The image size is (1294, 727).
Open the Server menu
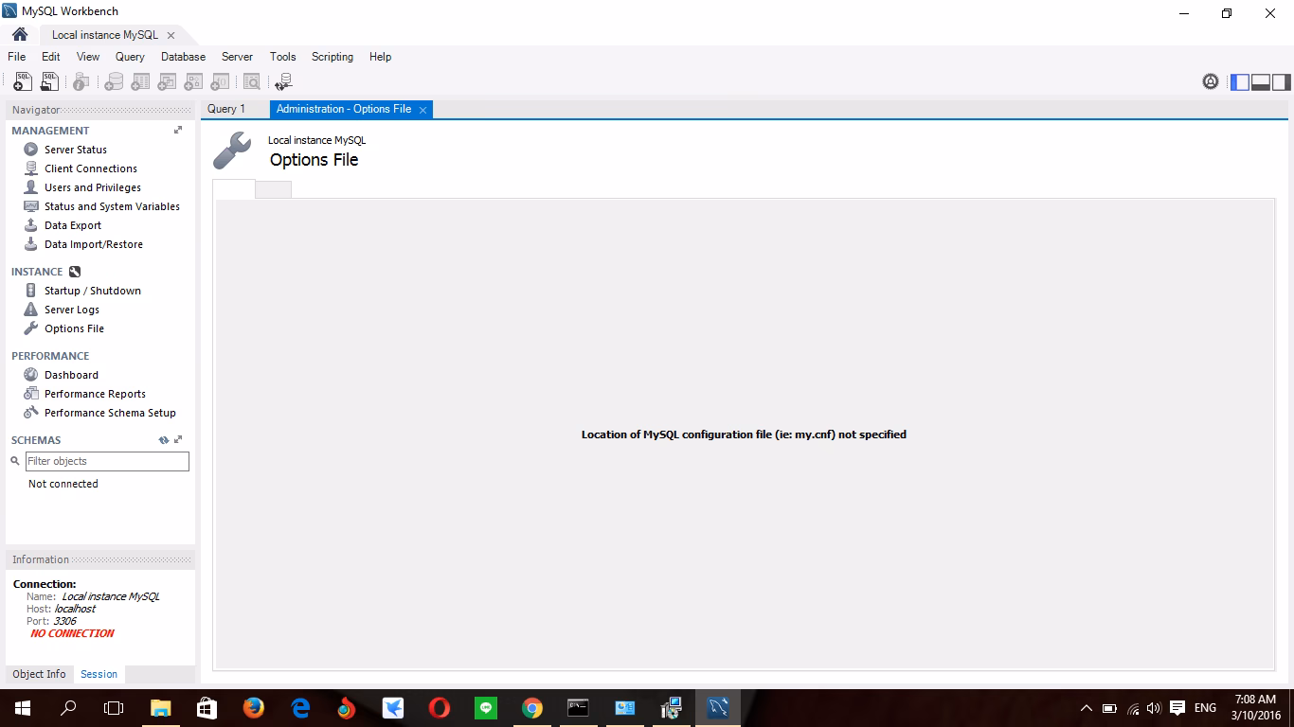tap(237, 57)
